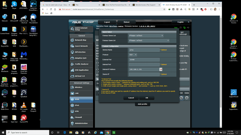
Task: Open VLC media player desktop icon
Action: pyautogui.click(x=24, y=107)
